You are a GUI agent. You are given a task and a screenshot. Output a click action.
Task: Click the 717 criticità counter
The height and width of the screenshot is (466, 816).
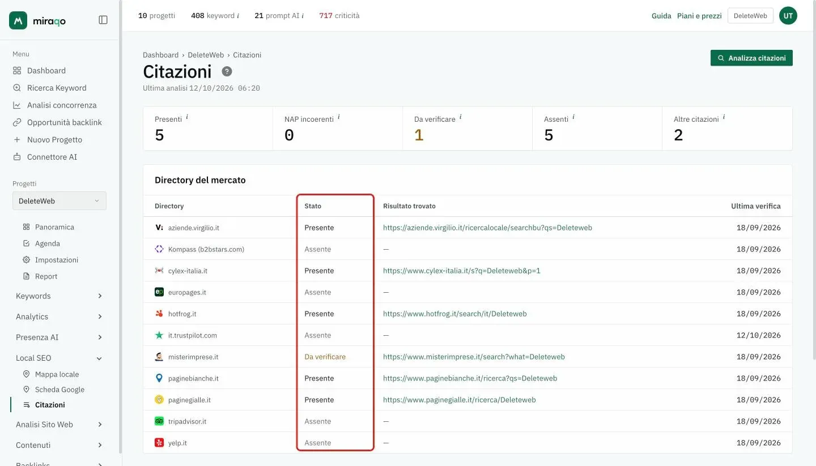[339, 16]
